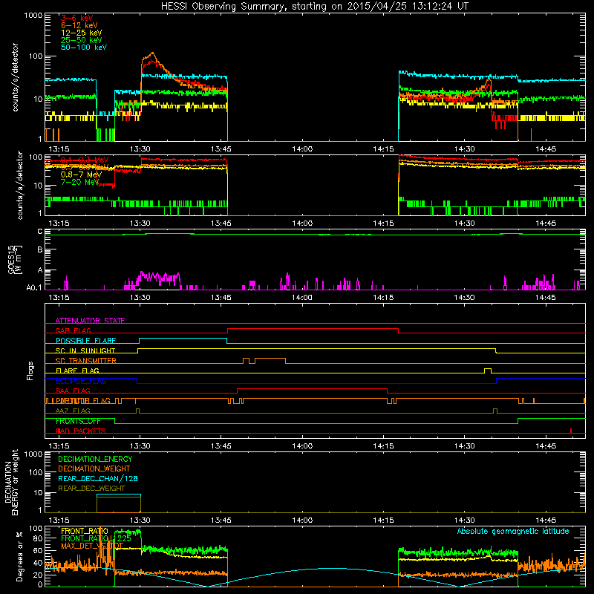This screenshot has height=594, width=594.
Task: Click the BAD_PACKETS red spike near 14:49
Action: coord(571,431)
